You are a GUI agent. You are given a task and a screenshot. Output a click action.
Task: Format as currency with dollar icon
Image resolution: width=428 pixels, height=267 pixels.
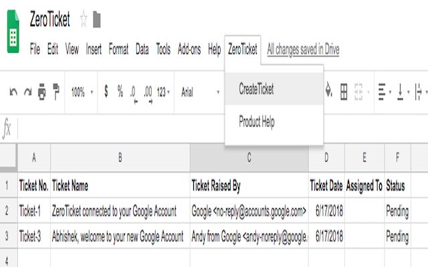coord(106,91)
